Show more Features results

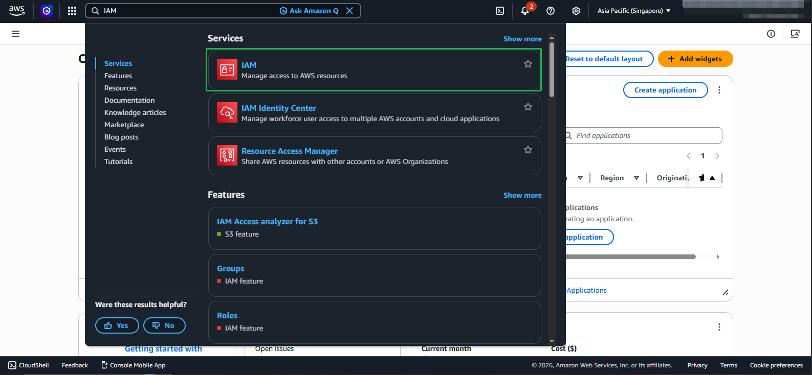(522, 195)
